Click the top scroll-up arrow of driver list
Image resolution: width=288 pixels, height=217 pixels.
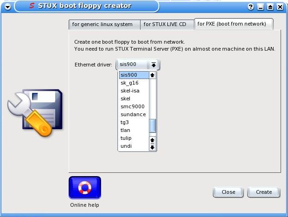coord(152,75)
